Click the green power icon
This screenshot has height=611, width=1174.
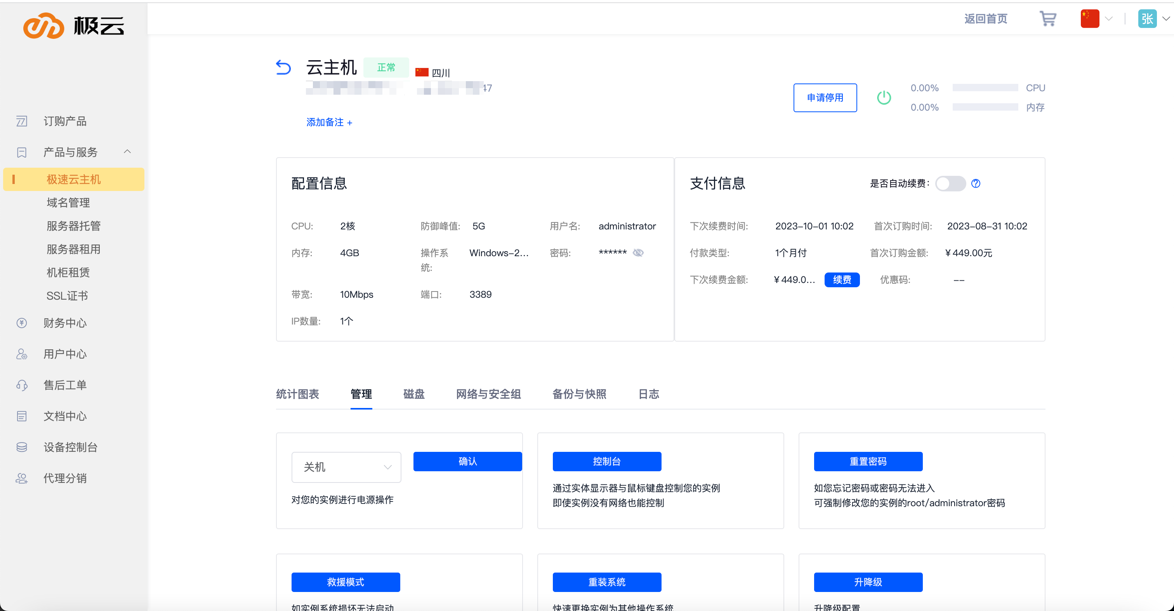click(884, 97)
